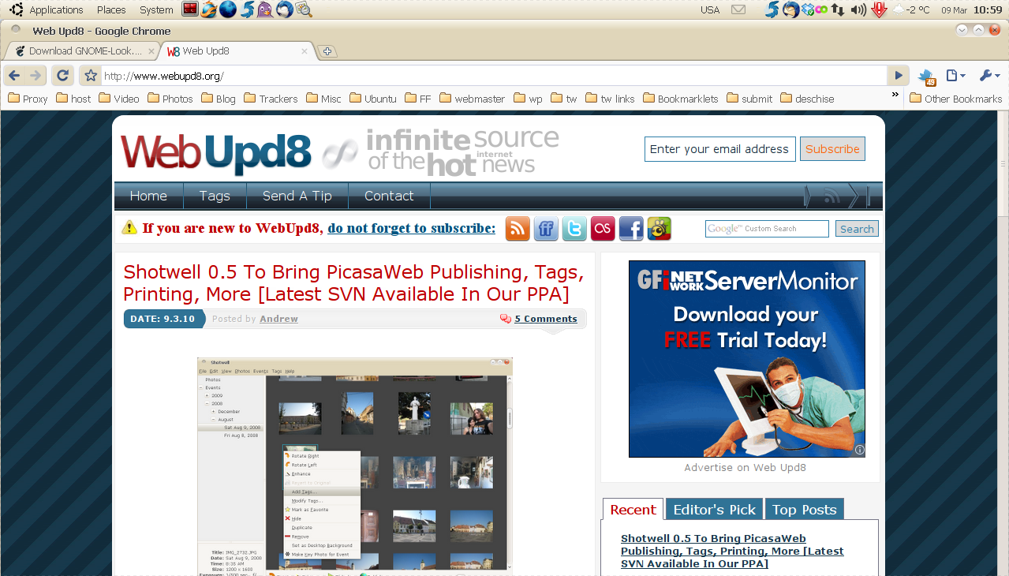Open the Trackers bookmarks folder
Image resolution: width=1009 pixels, height=576 pixels.
(271, 99)
